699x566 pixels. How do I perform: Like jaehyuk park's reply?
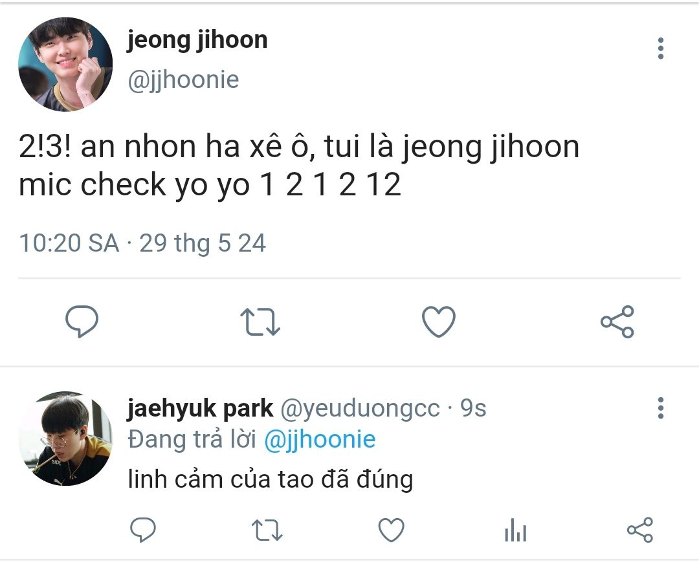[391, 530]
